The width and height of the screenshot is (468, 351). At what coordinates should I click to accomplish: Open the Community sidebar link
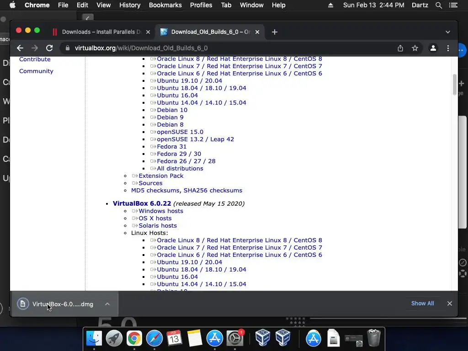click(36, 71)
